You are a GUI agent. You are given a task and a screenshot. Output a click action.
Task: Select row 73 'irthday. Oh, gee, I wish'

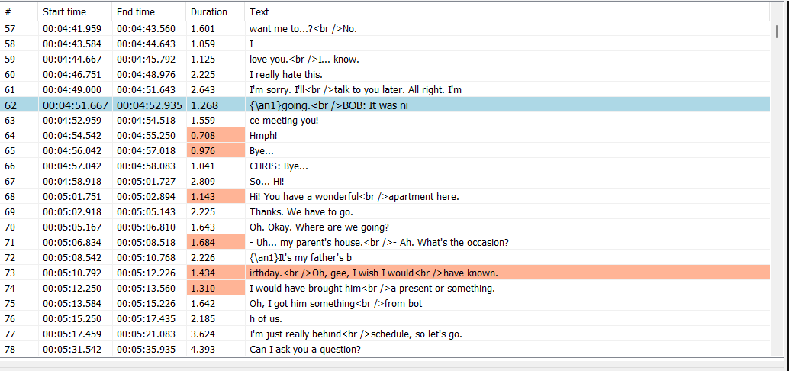pyautogui.click(x=385, y=273)
